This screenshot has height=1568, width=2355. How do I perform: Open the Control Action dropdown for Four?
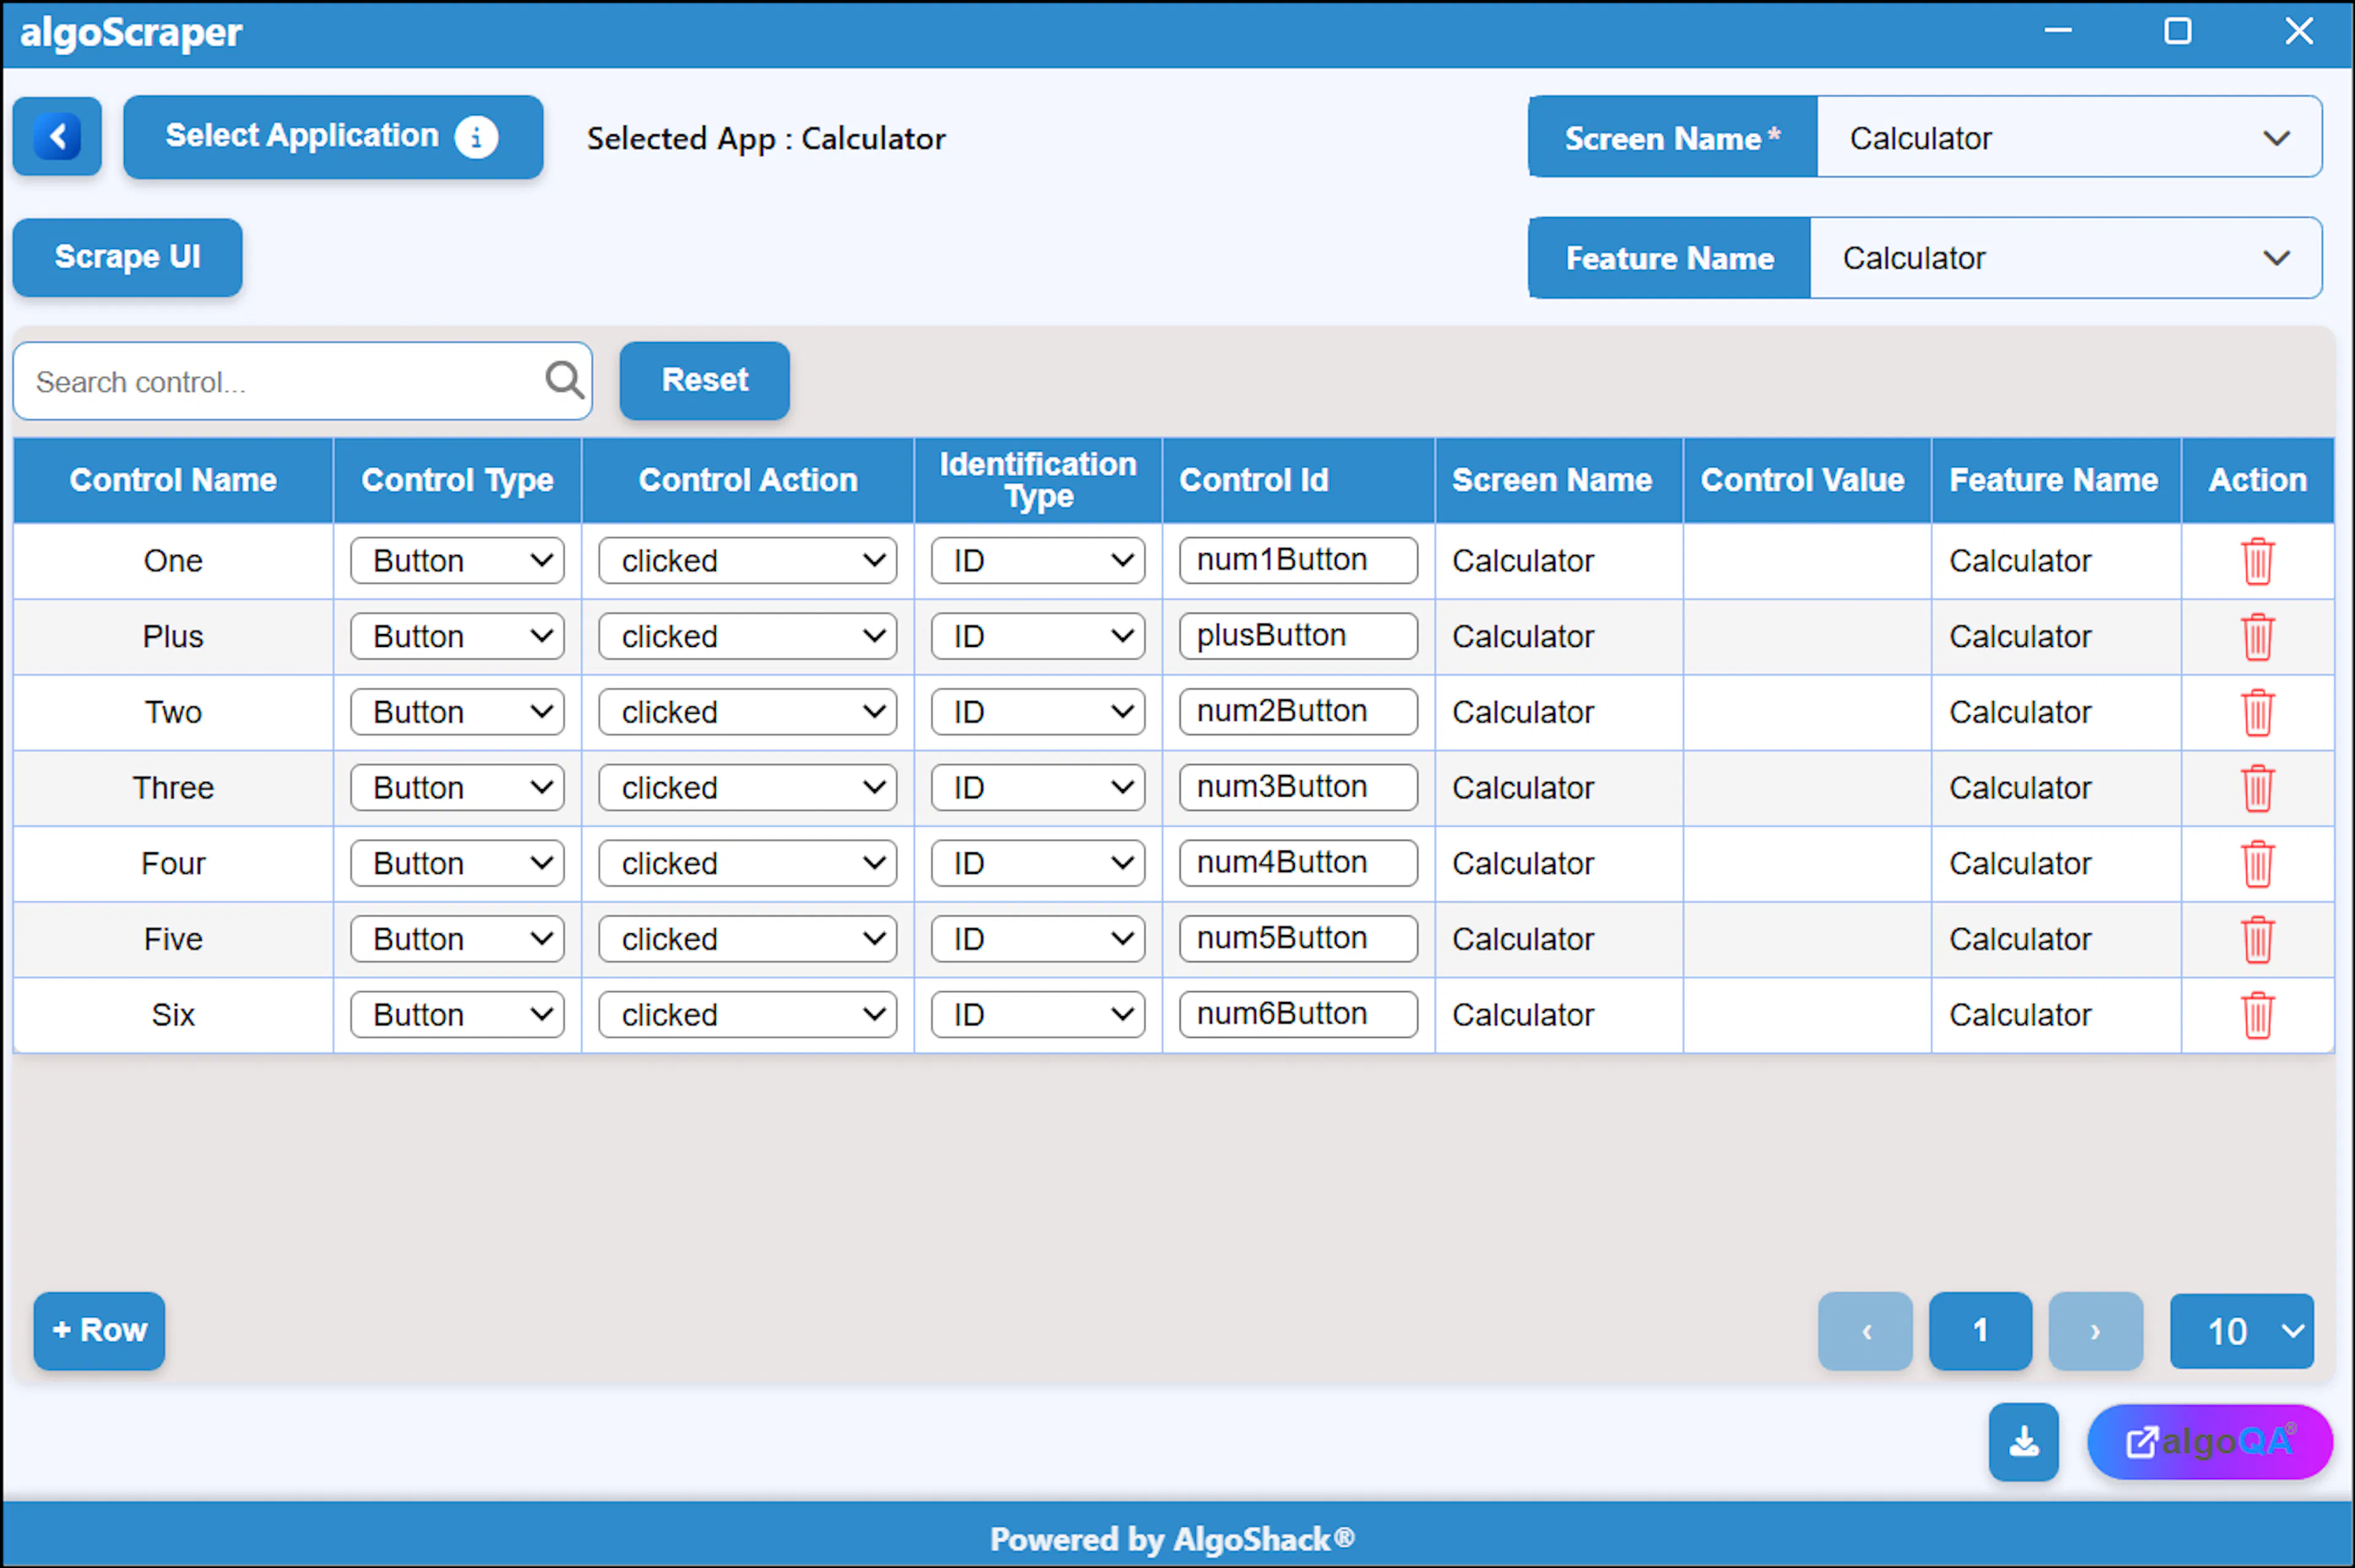coord(748,863)
